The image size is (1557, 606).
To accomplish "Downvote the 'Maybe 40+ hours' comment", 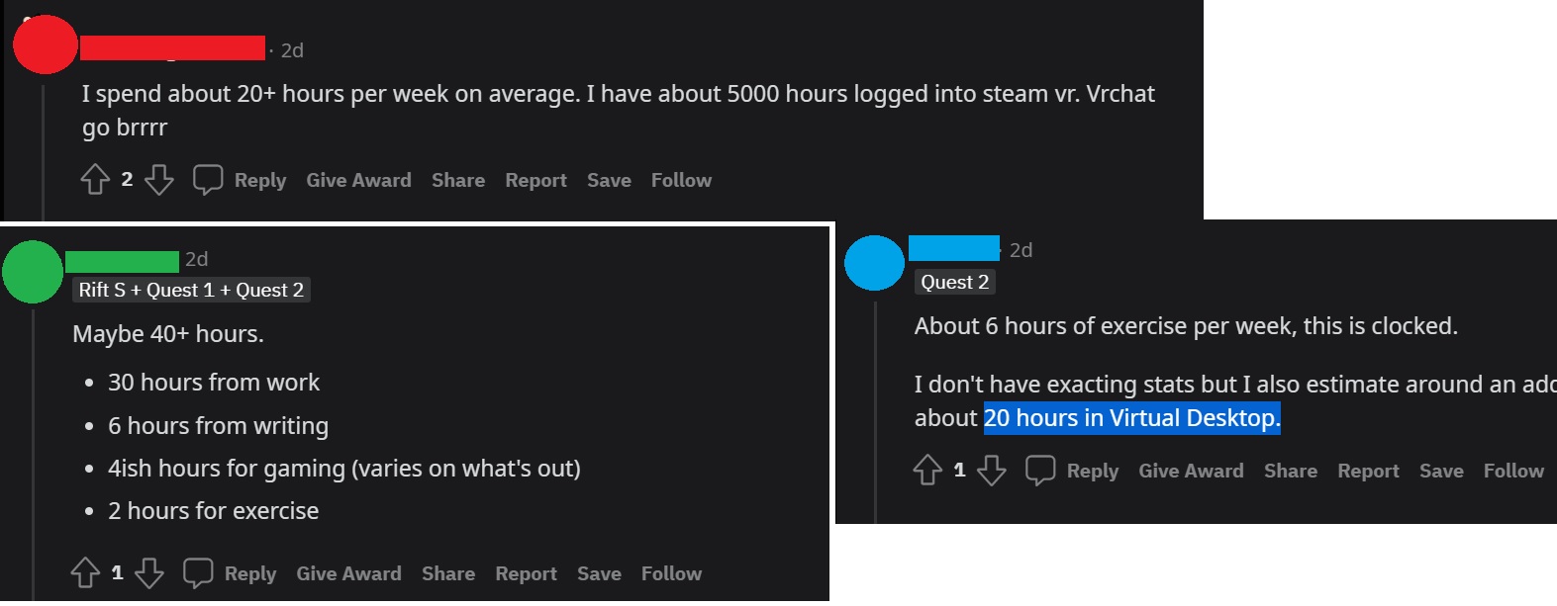I will tap(148, 573).
